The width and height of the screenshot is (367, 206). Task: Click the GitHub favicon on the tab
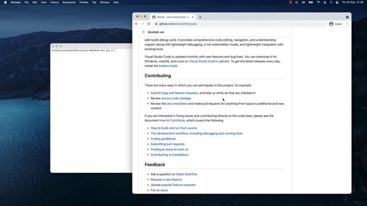(154, 17)
